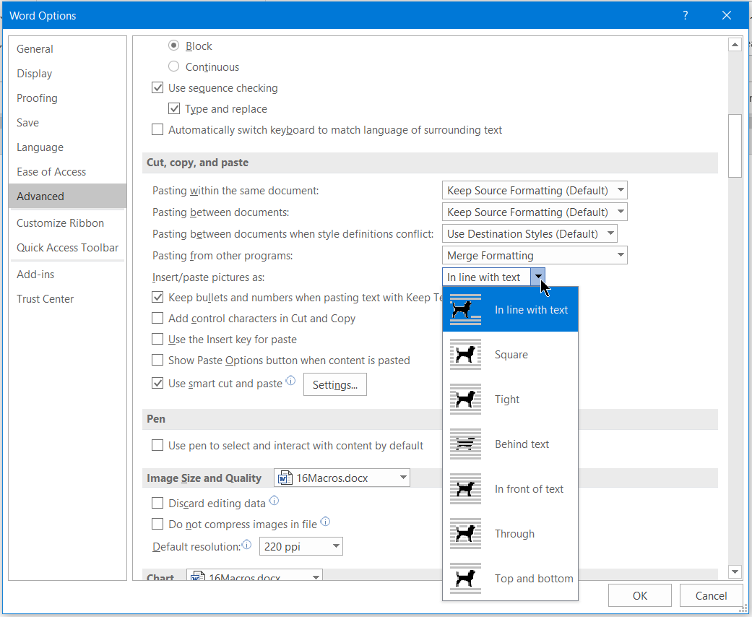Image resolution: width=752 pixels, height=617 pixels.
Task: Check Discard editing data
Action: pos(157,503)
